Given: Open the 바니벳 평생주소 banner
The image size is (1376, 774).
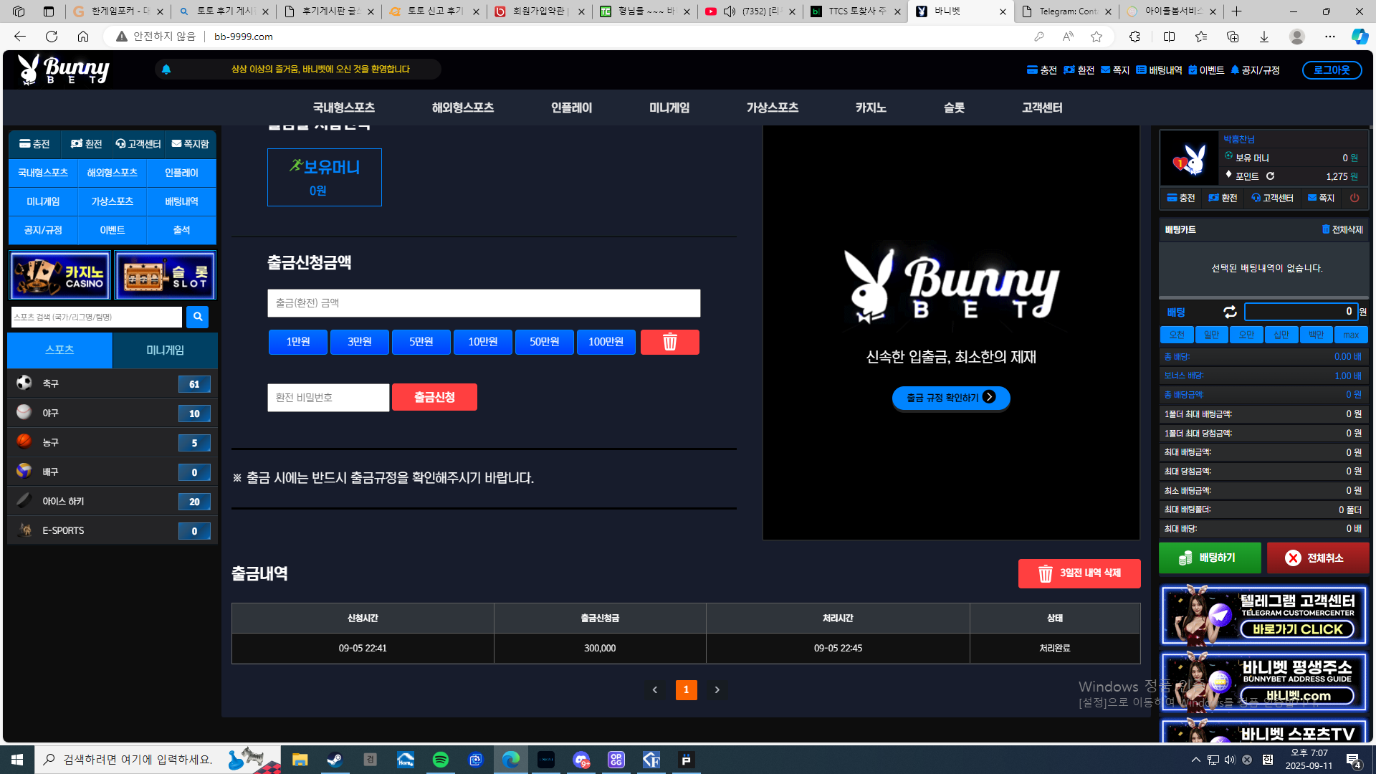Looking at the screenshot, I should pos(1263,682).
